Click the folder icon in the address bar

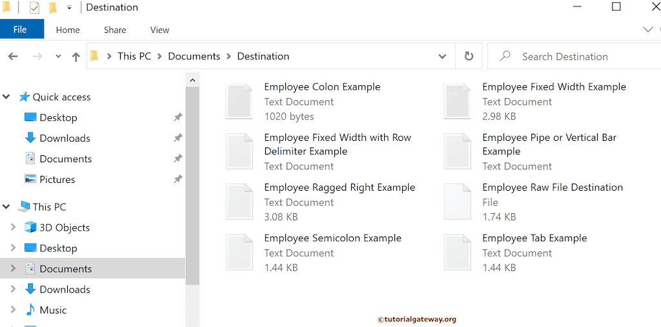[94, 56]
